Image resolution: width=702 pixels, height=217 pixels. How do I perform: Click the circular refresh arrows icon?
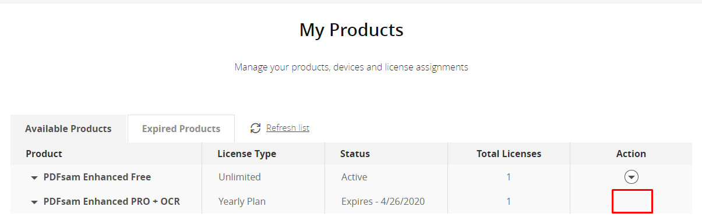pos(255,128)
